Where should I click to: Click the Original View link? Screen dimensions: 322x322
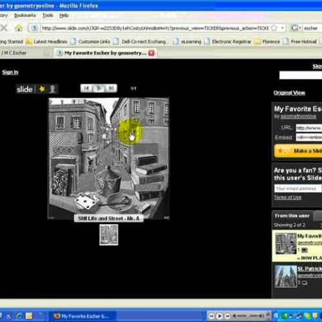[x=289, y=93]
